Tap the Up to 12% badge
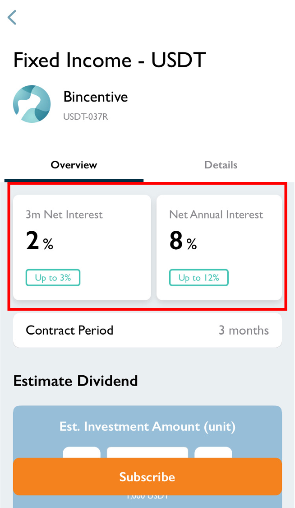The width and height of the screenshot is (295, 508). [198, 278]
